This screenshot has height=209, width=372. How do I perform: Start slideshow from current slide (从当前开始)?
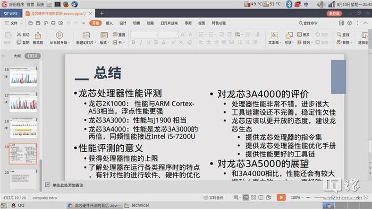pos(60,38)
